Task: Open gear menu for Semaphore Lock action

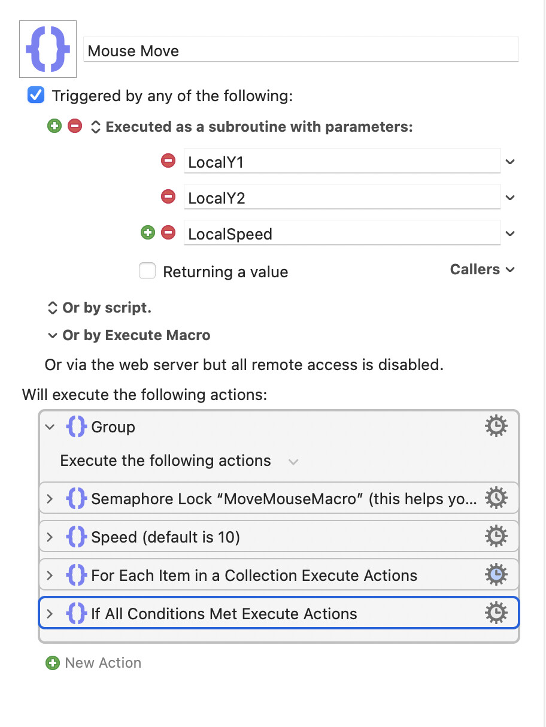Action: (x=496, y=498)
